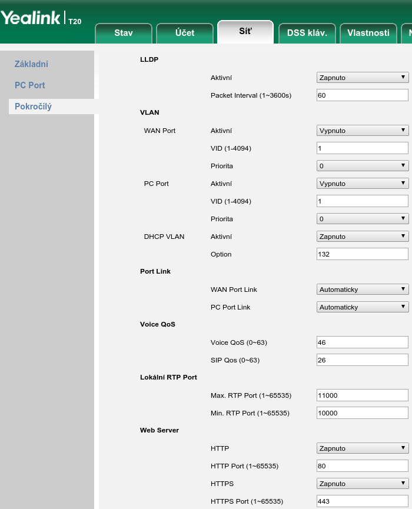Open the PC Port Link dropdown
The width and height of the screenshot is (412, 509).
pyautogui.click(x=363, y=307)
